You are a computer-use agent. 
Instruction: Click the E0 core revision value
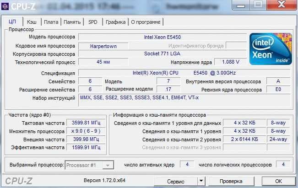[278, 89]
